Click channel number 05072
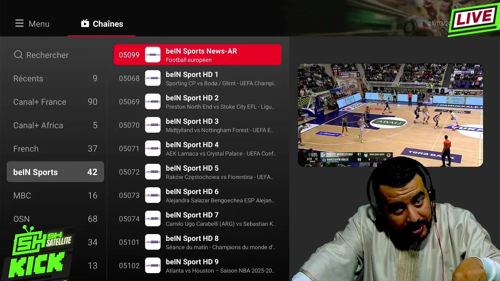Image resolution: width=500 pixels, height=281 pixels. [129, 172]
